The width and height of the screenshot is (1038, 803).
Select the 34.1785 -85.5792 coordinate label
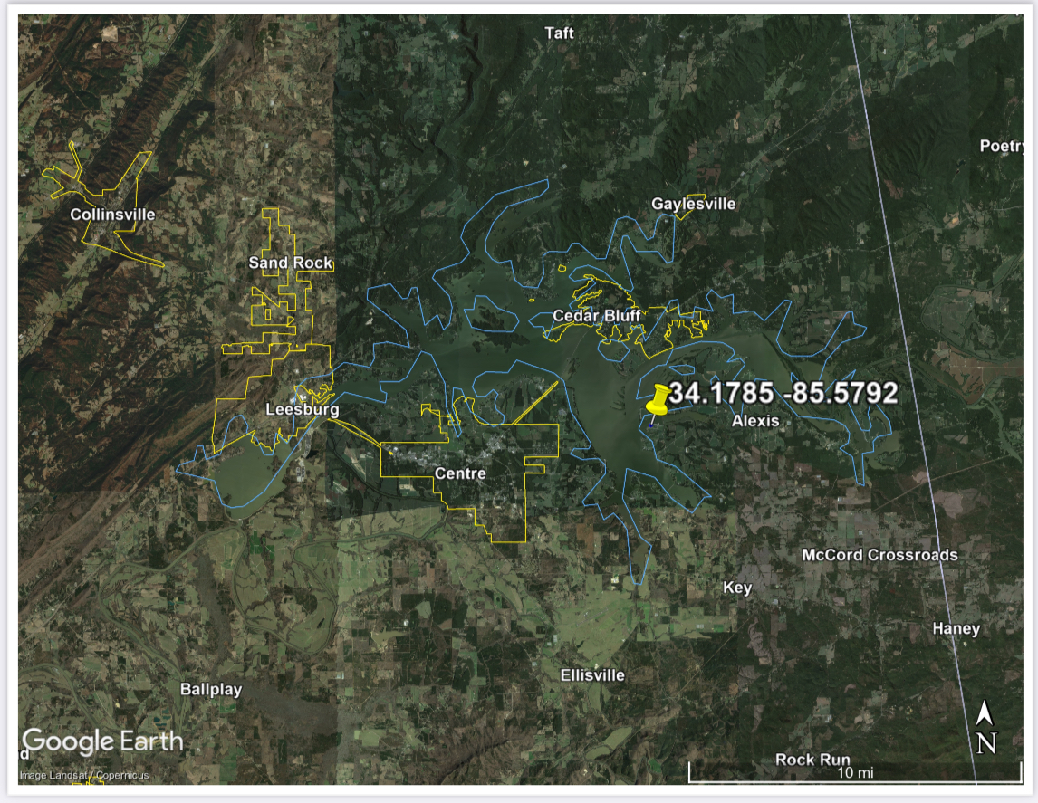tap(783, 393)
